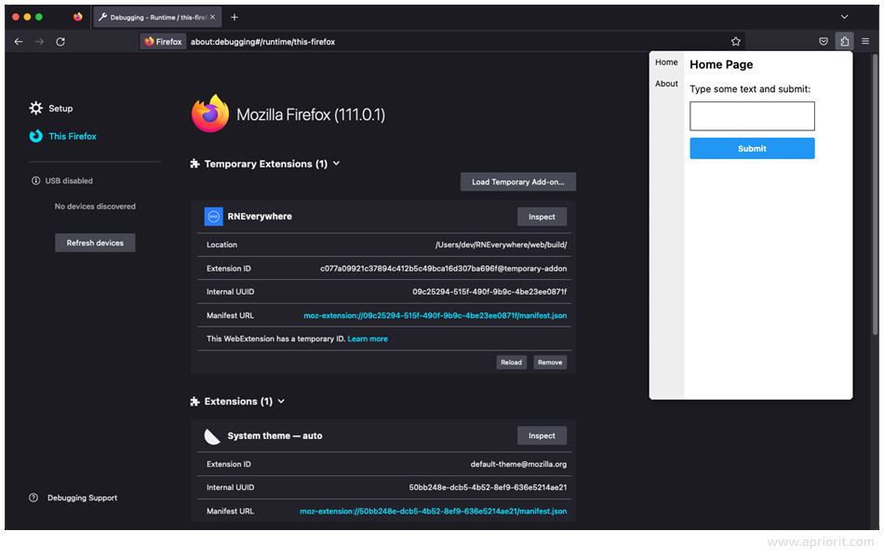Click the System theme extension icon
Screen dimensions: 884x558
pos(212,436)
